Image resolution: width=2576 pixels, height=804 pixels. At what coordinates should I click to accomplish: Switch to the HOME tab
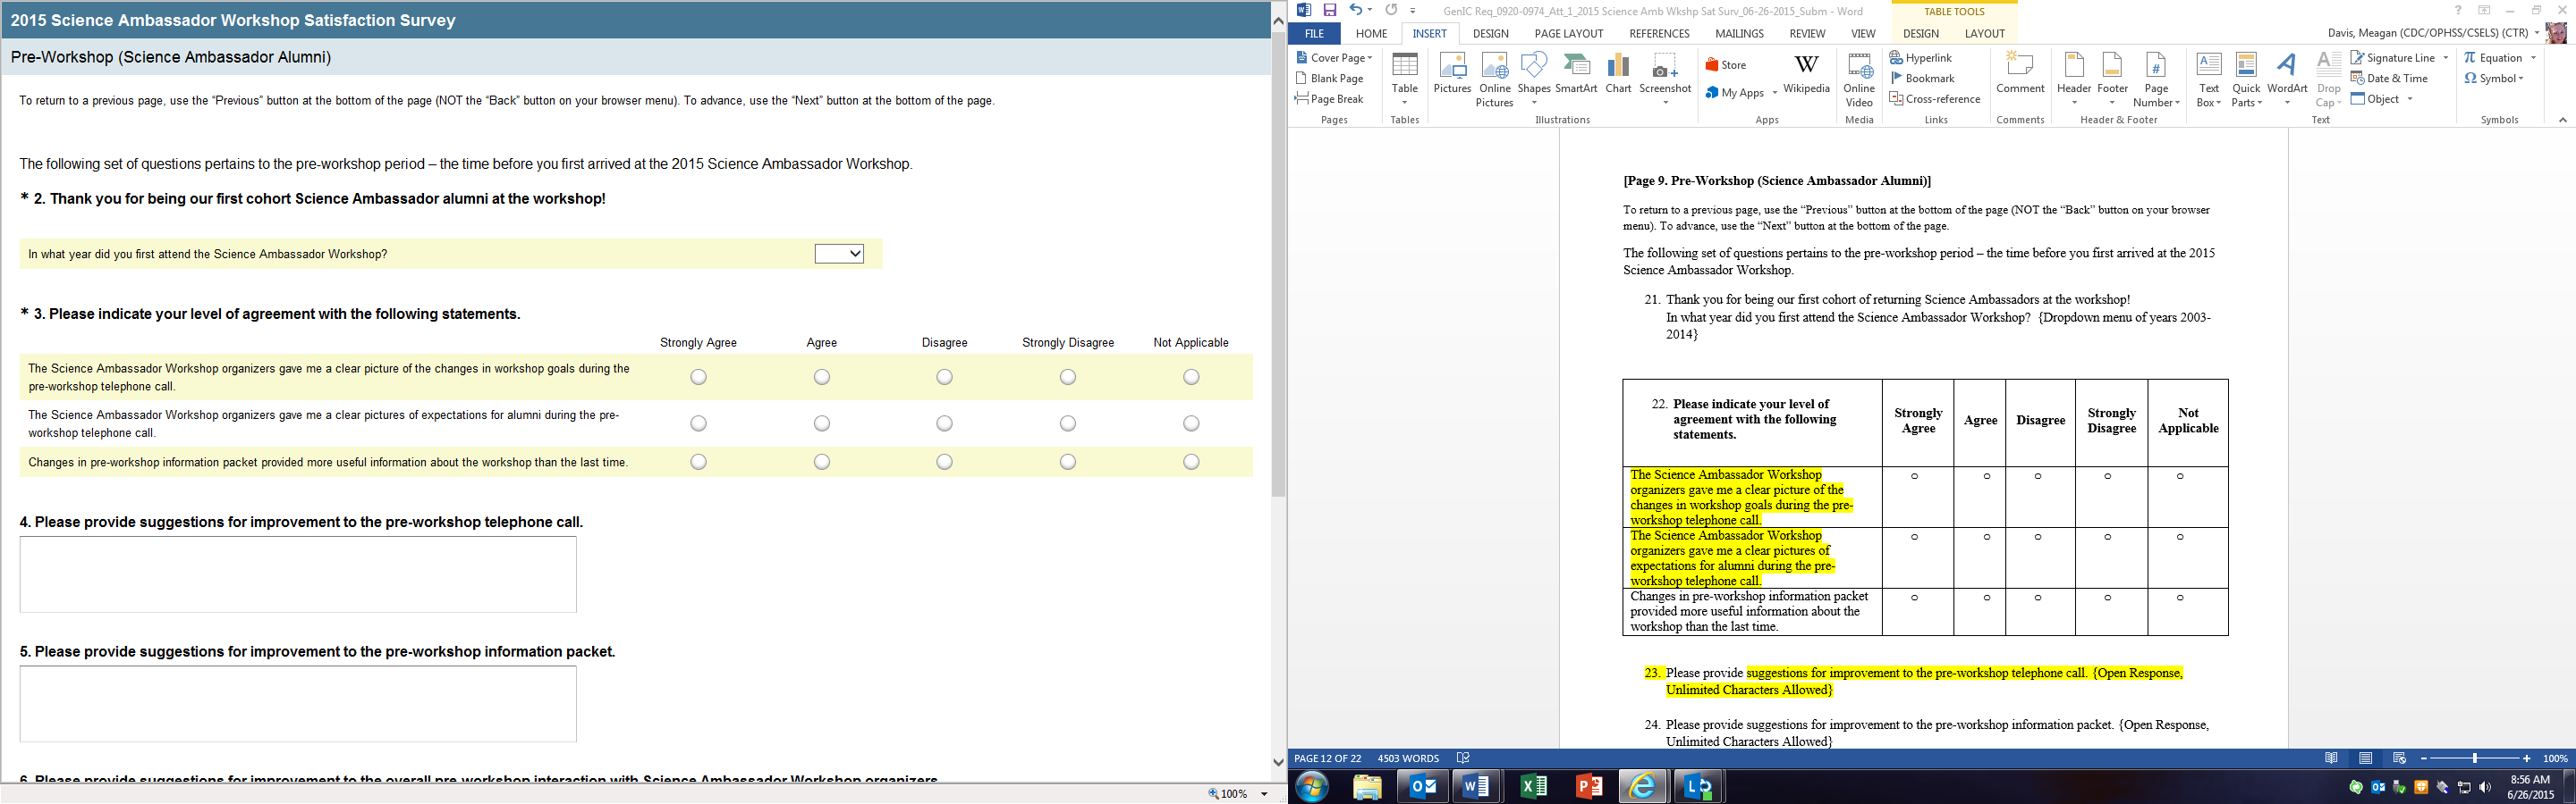(1371, 34)
